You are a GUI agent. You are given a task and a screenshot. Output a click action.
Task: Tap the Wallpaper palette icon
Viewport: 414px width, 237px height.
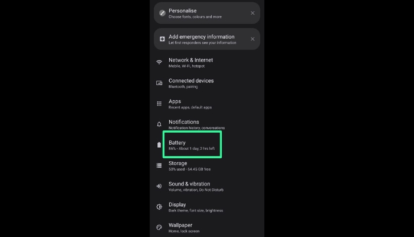click(x=159, y=228)
